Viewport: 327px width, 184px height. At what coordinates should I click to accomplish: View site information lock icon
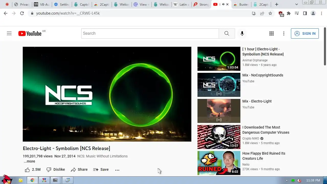coord(32,13)
